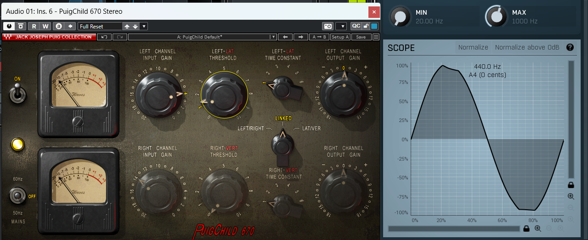Click the blue square indicator in plug-in header
The image size is (588, 240).
[x=374, y=26]
